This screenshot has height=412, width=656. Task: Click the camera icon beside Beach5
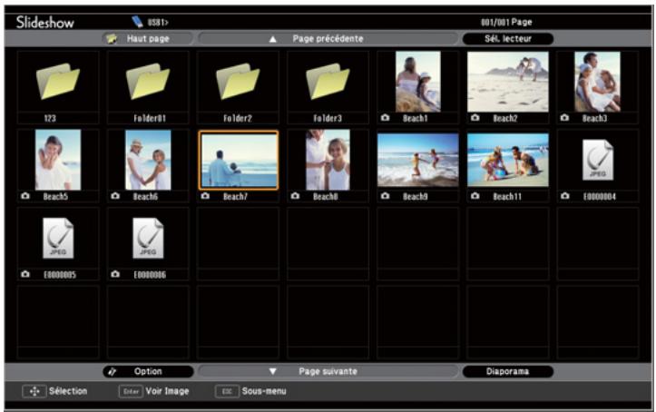[25, 196]
